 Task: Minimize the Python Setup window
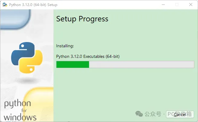(163, 5)
